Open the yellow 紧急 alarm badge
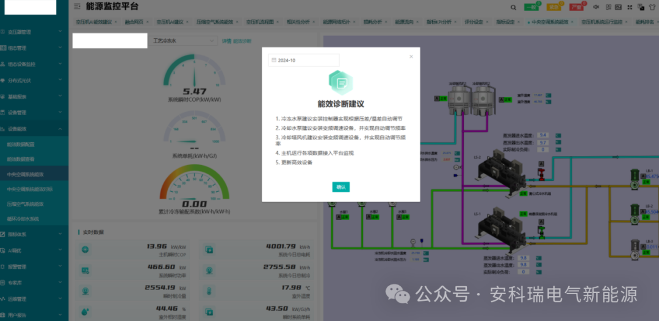Viewport: 659px width, 321px height. pyautogui.click(x=554, y=7)
